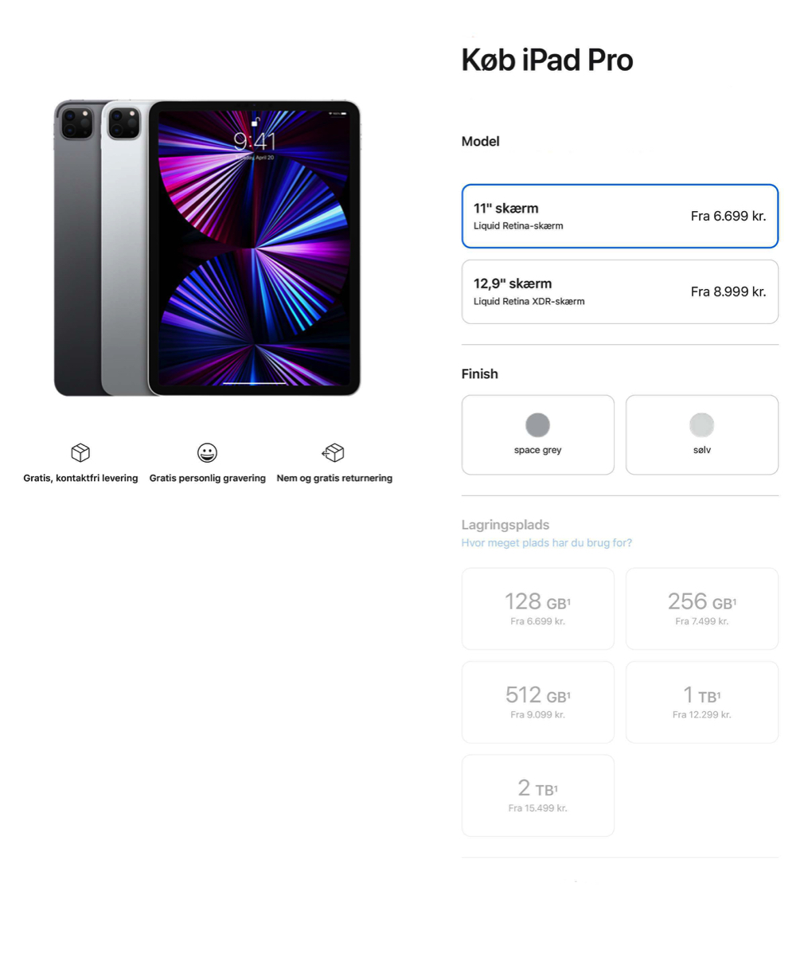Click the contactless delivery box icon

coord(80,452)
